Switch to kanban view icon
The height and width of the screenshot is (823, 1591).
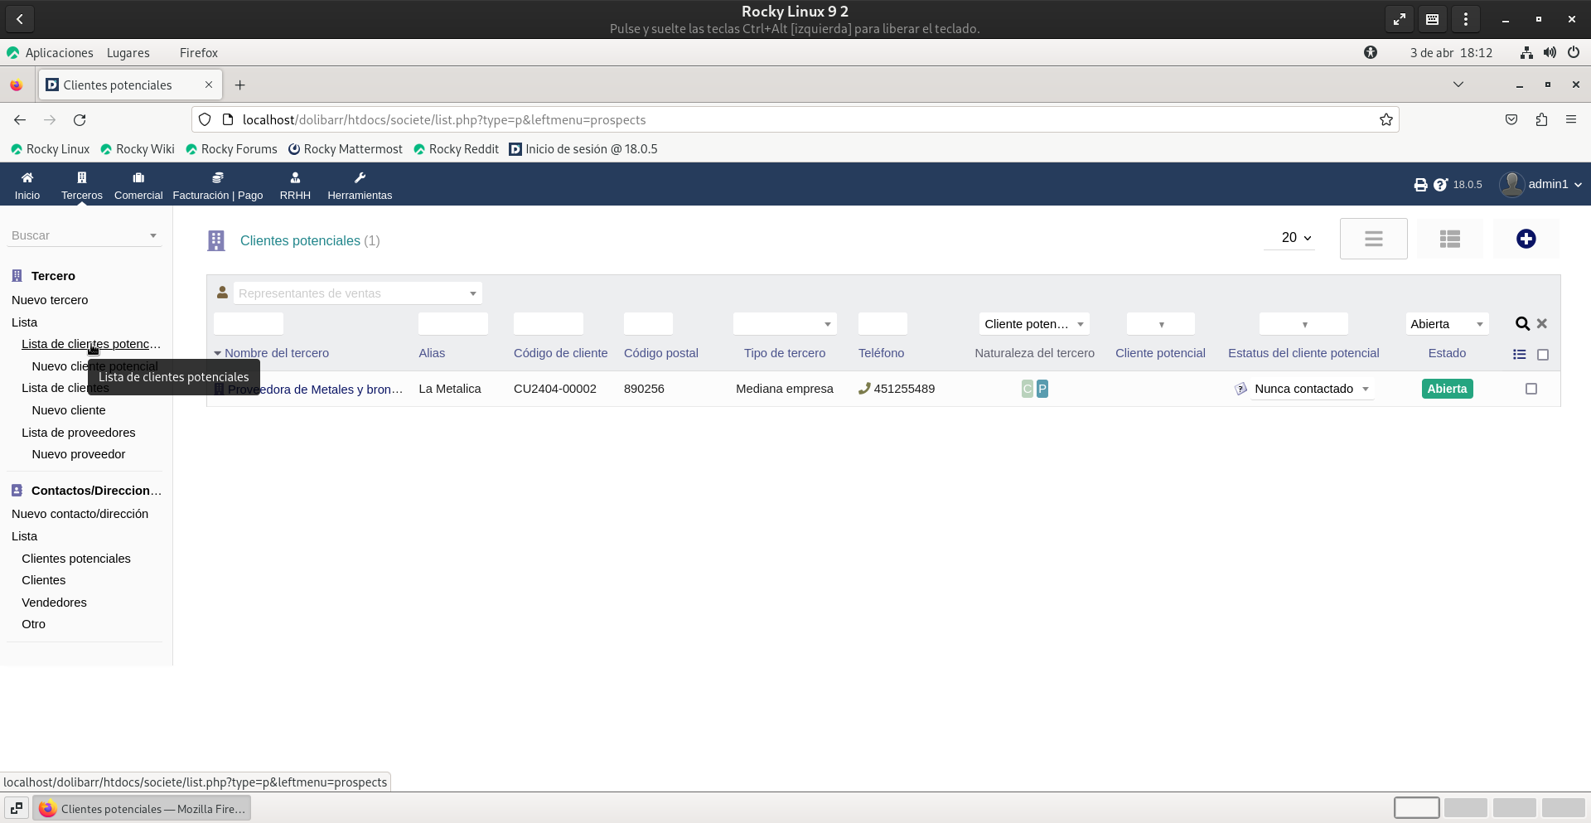coord(1449,239)
